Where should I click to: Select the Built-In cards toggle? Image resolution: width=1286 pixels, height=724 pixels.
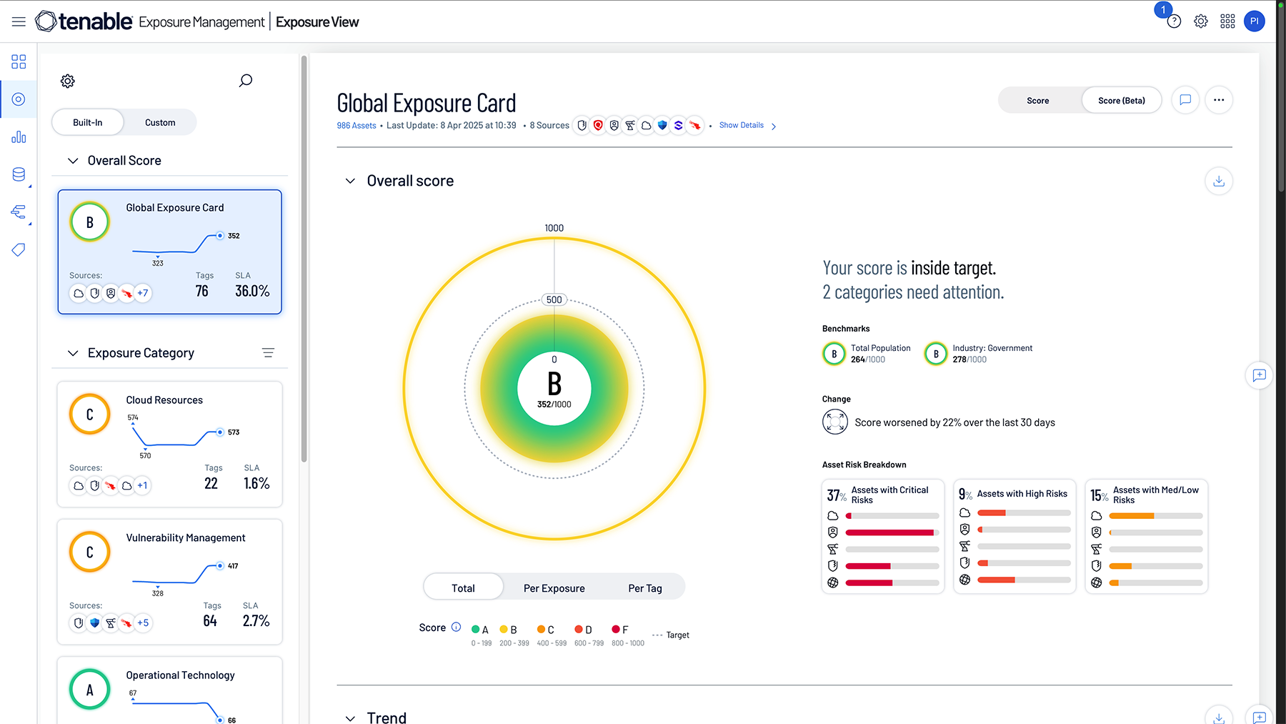(x=88, y=122)
